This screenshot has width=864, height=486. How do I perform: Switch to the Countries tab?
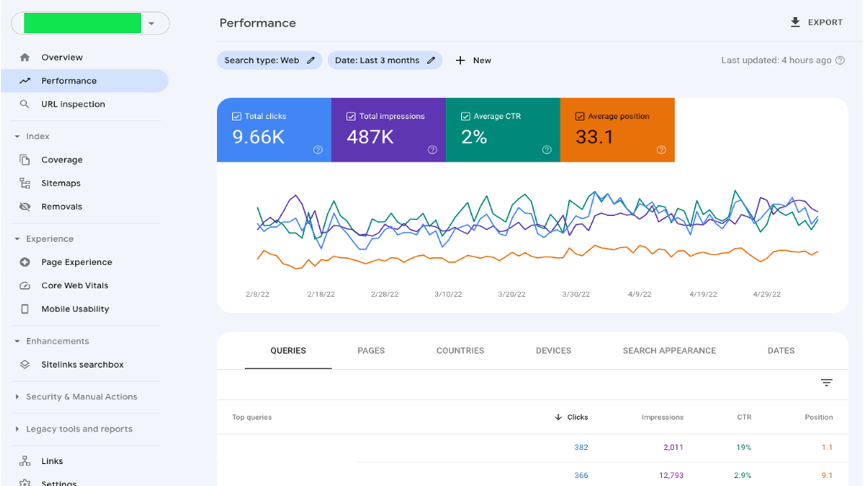[460, 350]
